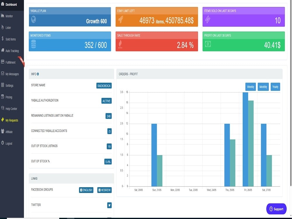The image size is (292, 219).
Task: Click the /3 connected accounts badge
Action: pyautogui.click(x=109, y=131)
